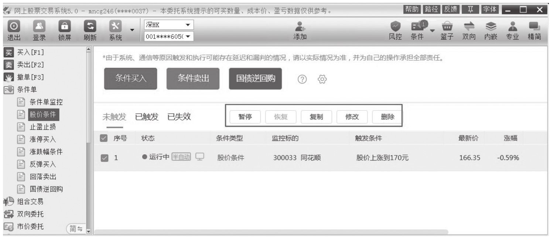Image resolution: width=550 pixels, height=237 pixels.
Task: Switch to the 已触发 tab
Action: pyautogui.click(x=147, y=117)
